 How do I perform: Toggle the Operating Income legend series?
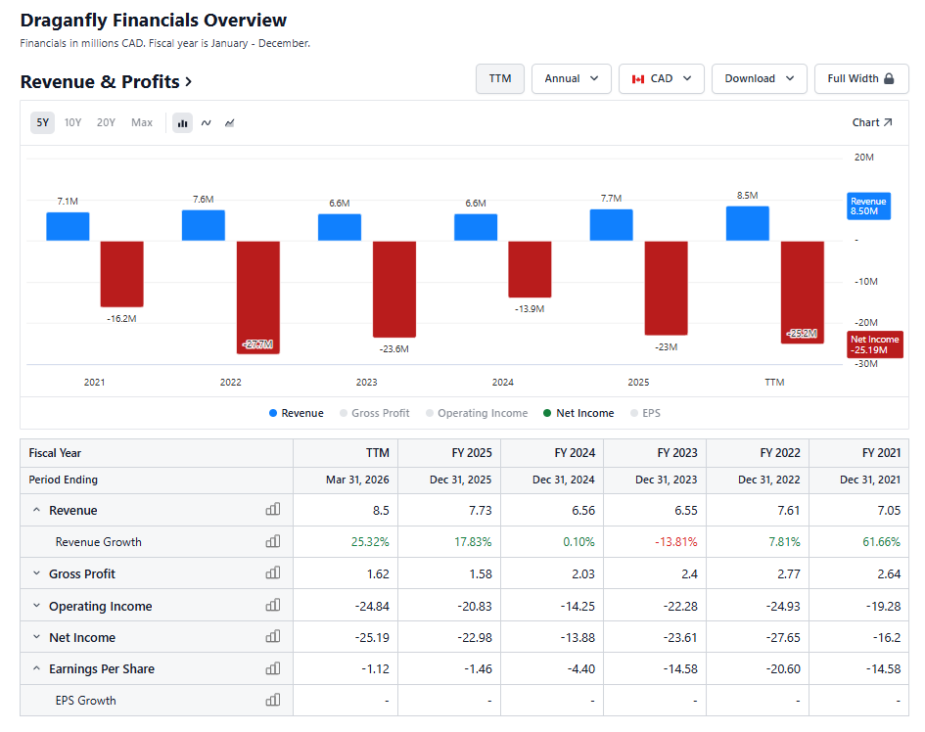[x=477, y=413]
